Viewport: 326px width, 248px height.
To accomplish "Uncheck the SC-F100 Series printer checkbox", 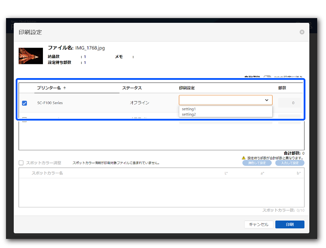I will [x=24, y=103].
